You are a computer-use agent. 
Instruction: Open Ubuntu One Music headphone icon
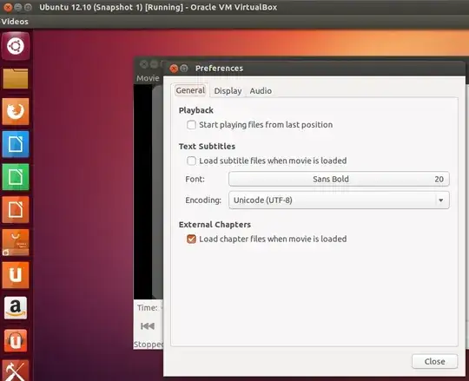pyautogui.click(x=16, y=341)
